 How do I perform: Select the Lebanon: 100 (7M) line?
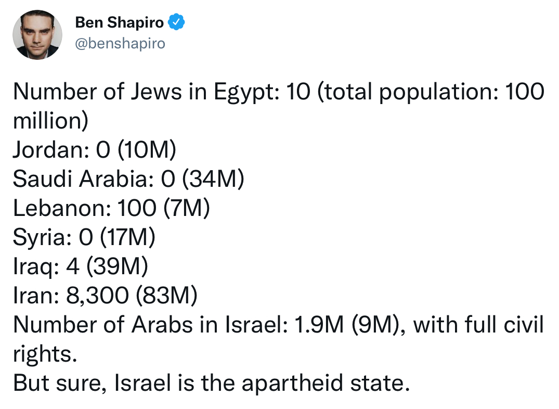112,208
